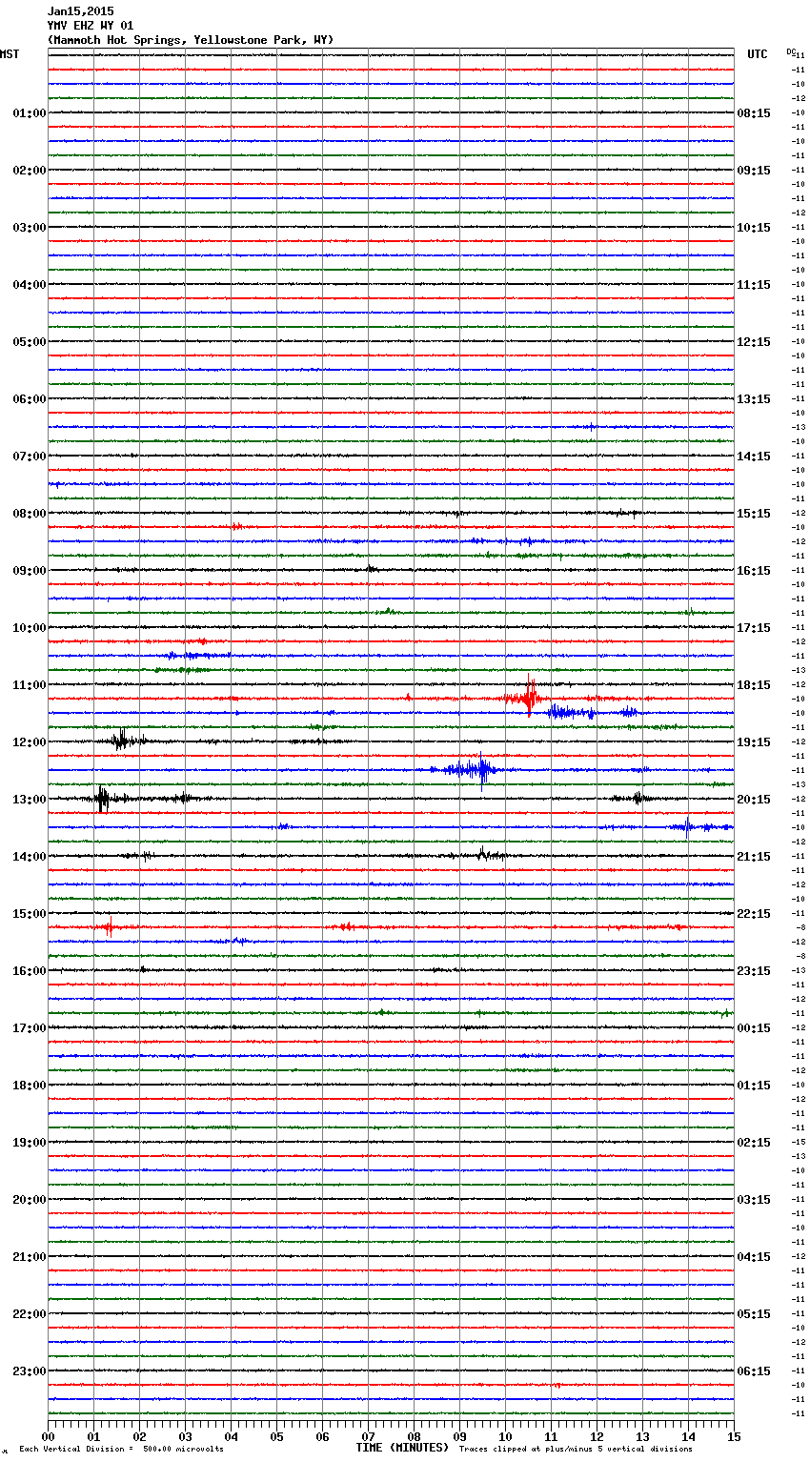Click the 22:15 UTC row label
The width and height of the screenshot is (810, 1462).
click(x=754, y=914)
